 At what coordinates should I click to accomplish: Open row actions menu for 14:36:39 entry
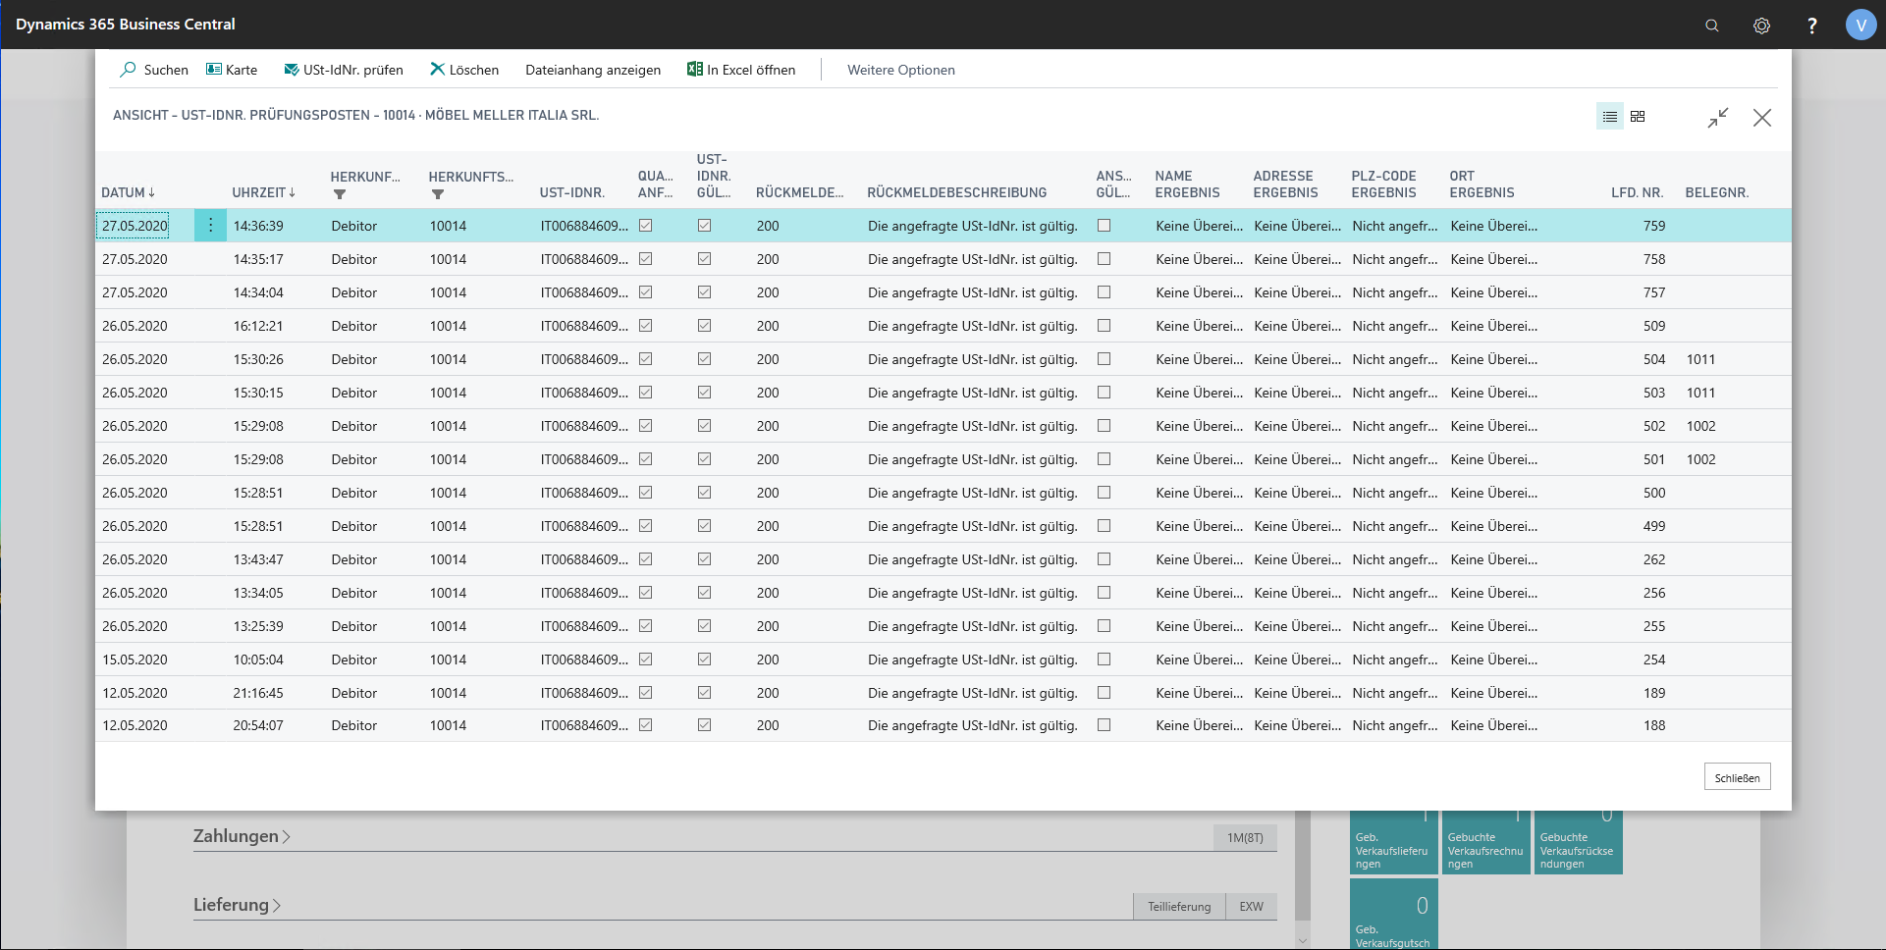pos(210,226)
